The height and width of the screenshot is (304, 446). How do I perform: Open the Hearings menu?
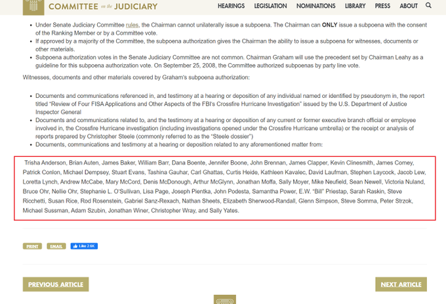(231, 6)
